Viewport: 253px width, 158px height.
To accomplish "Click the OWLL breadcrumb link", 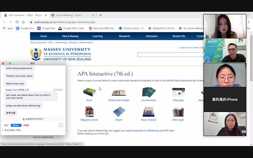I will pos(51,42).
